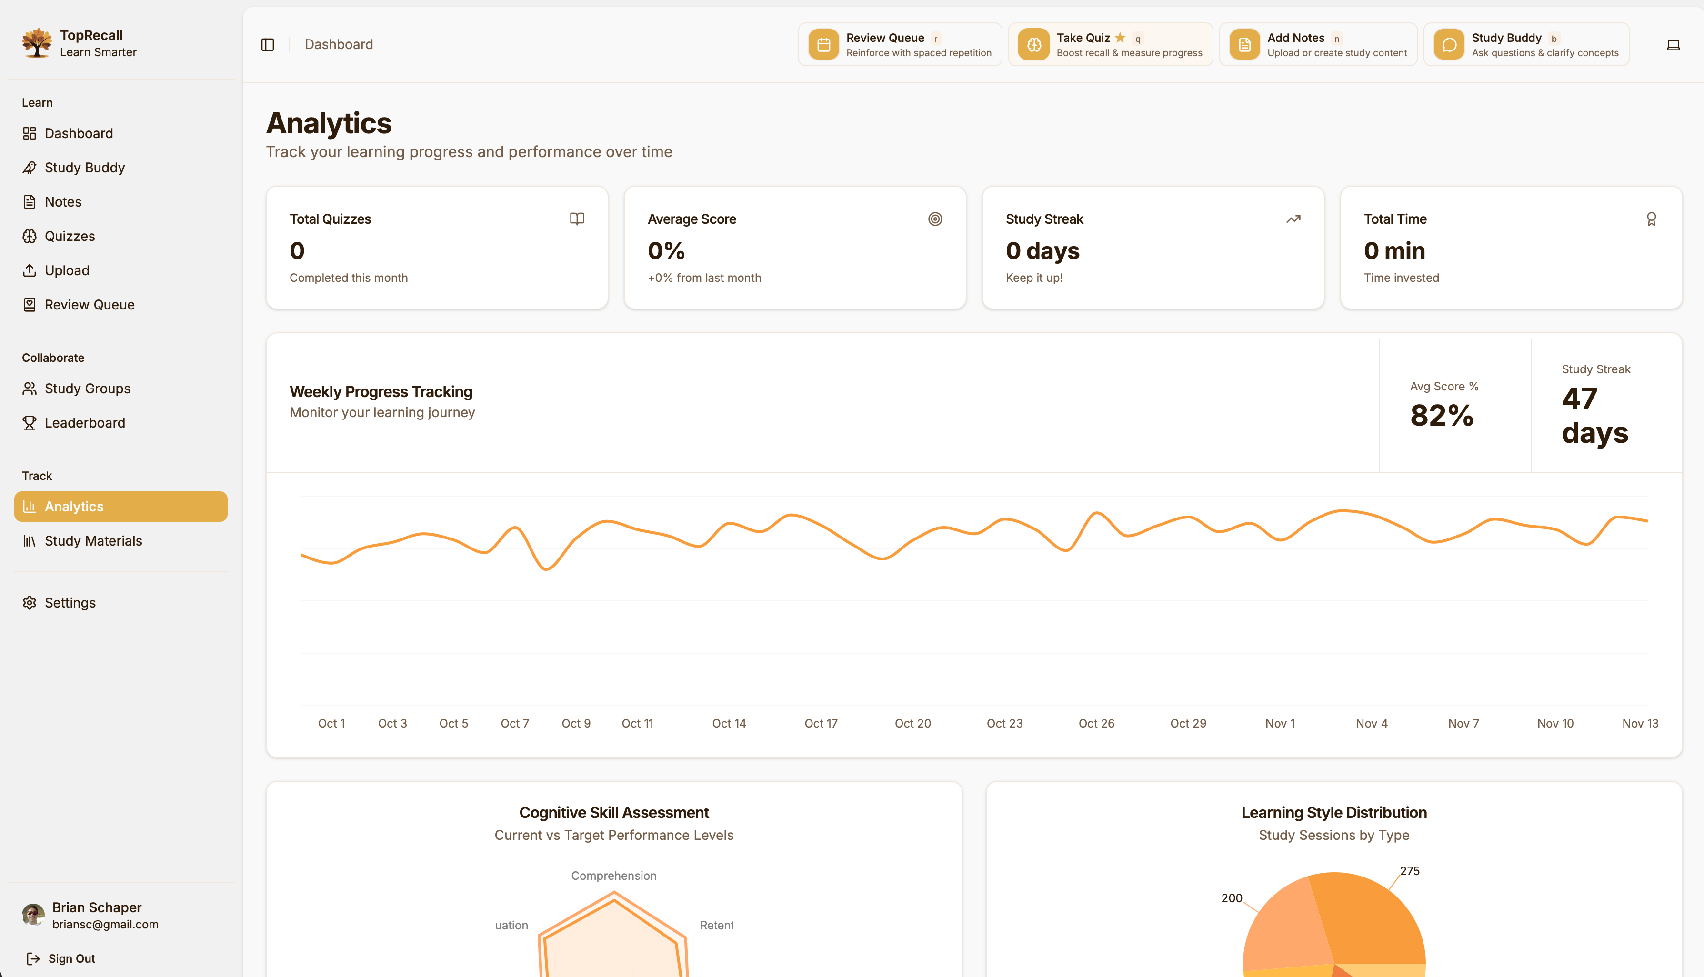Click the Analytics bar chart icon

click(x=30, y=506)
